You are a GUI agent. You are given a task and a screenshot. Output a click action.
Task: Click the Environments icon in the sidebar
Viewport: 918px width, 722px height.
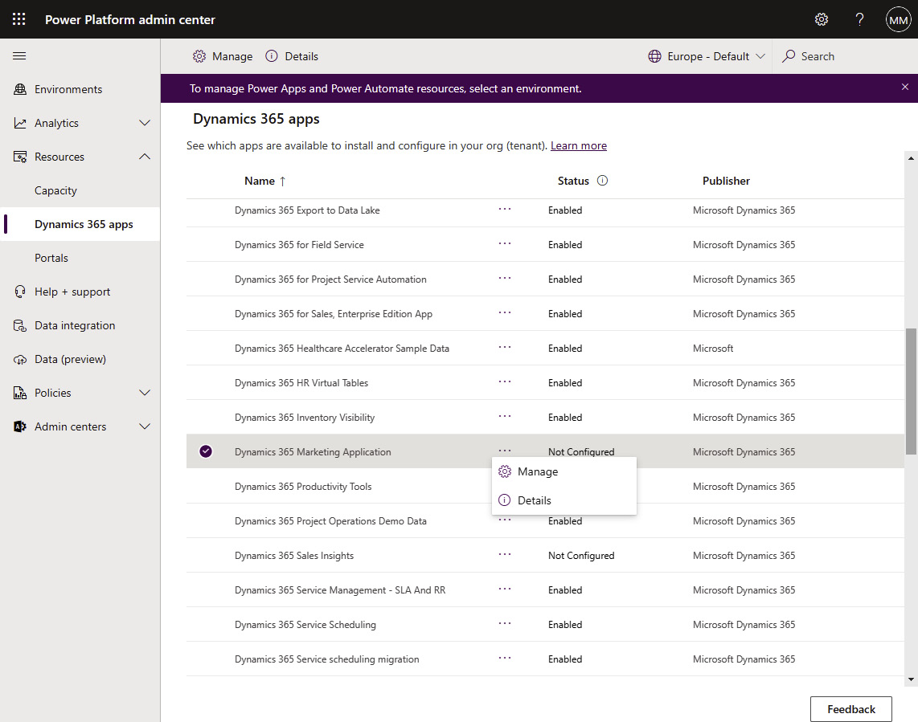click(20, 89)
